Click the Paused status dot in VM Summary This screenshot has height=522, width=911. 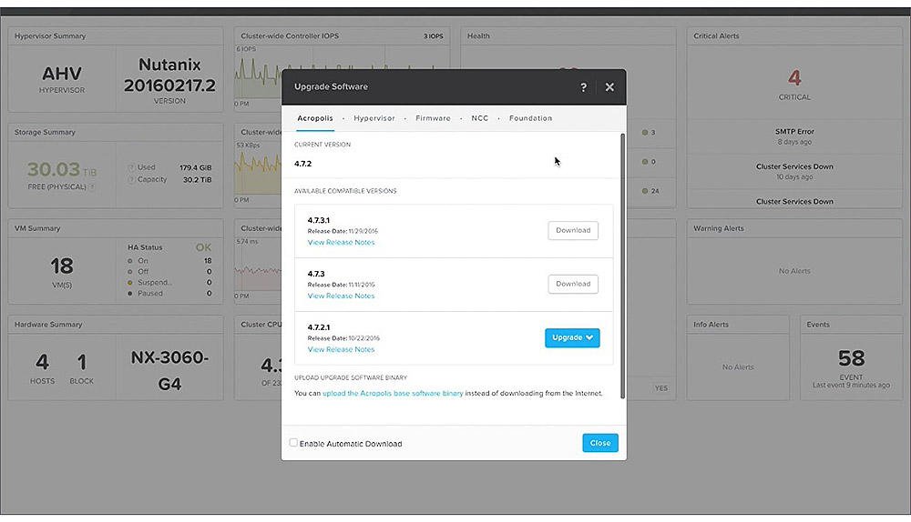coord(130,294)
